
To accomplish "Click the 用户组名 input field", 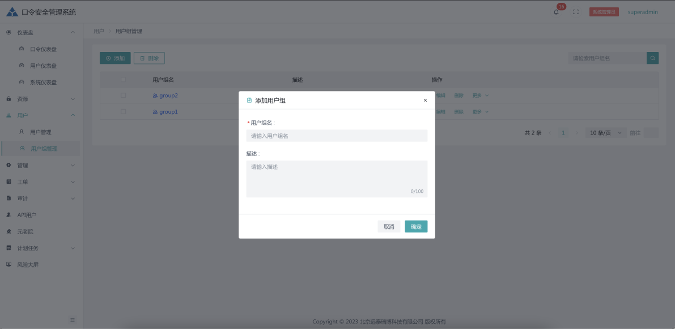I will pyautogui.click(x=337, y=136).
